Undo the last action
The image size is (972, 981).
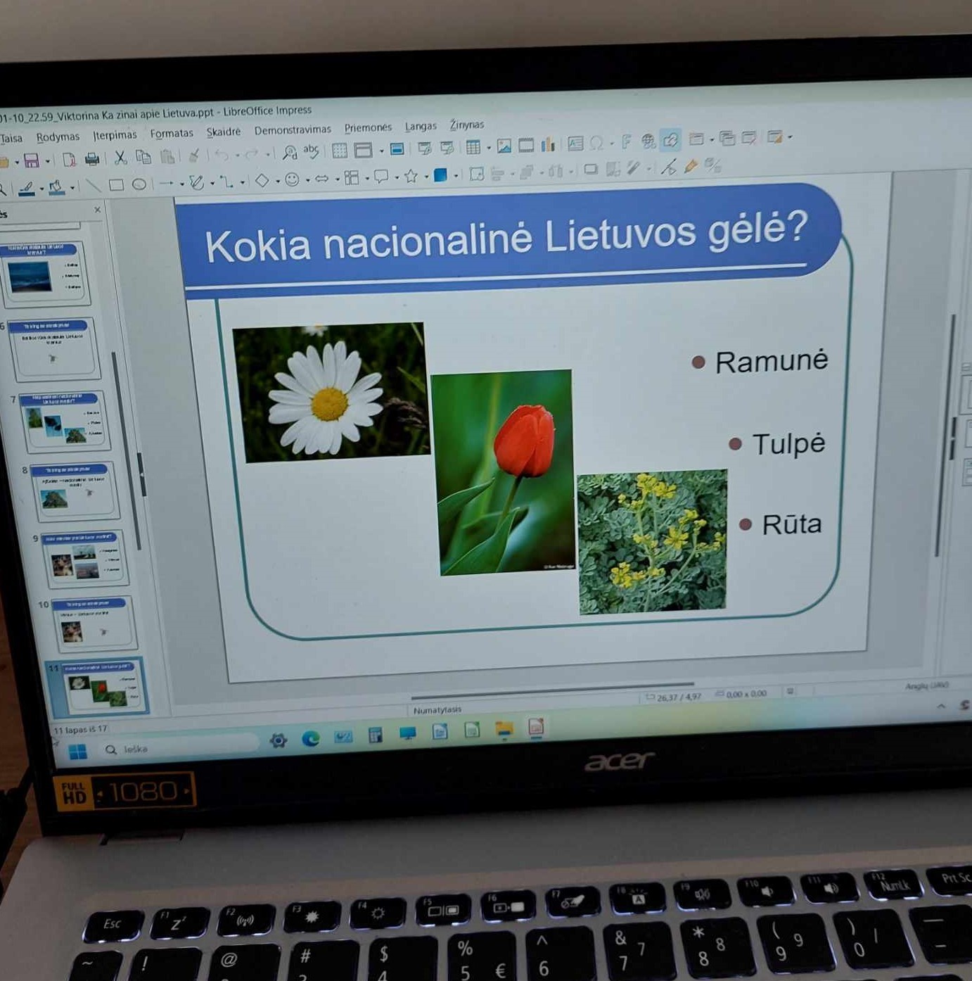pos(222,154)
